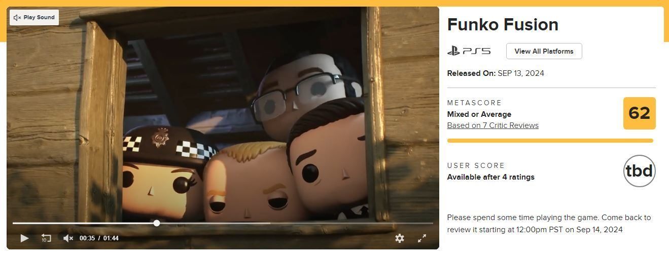Open Based on 7 Critic Reviews link

pos(492,125)
